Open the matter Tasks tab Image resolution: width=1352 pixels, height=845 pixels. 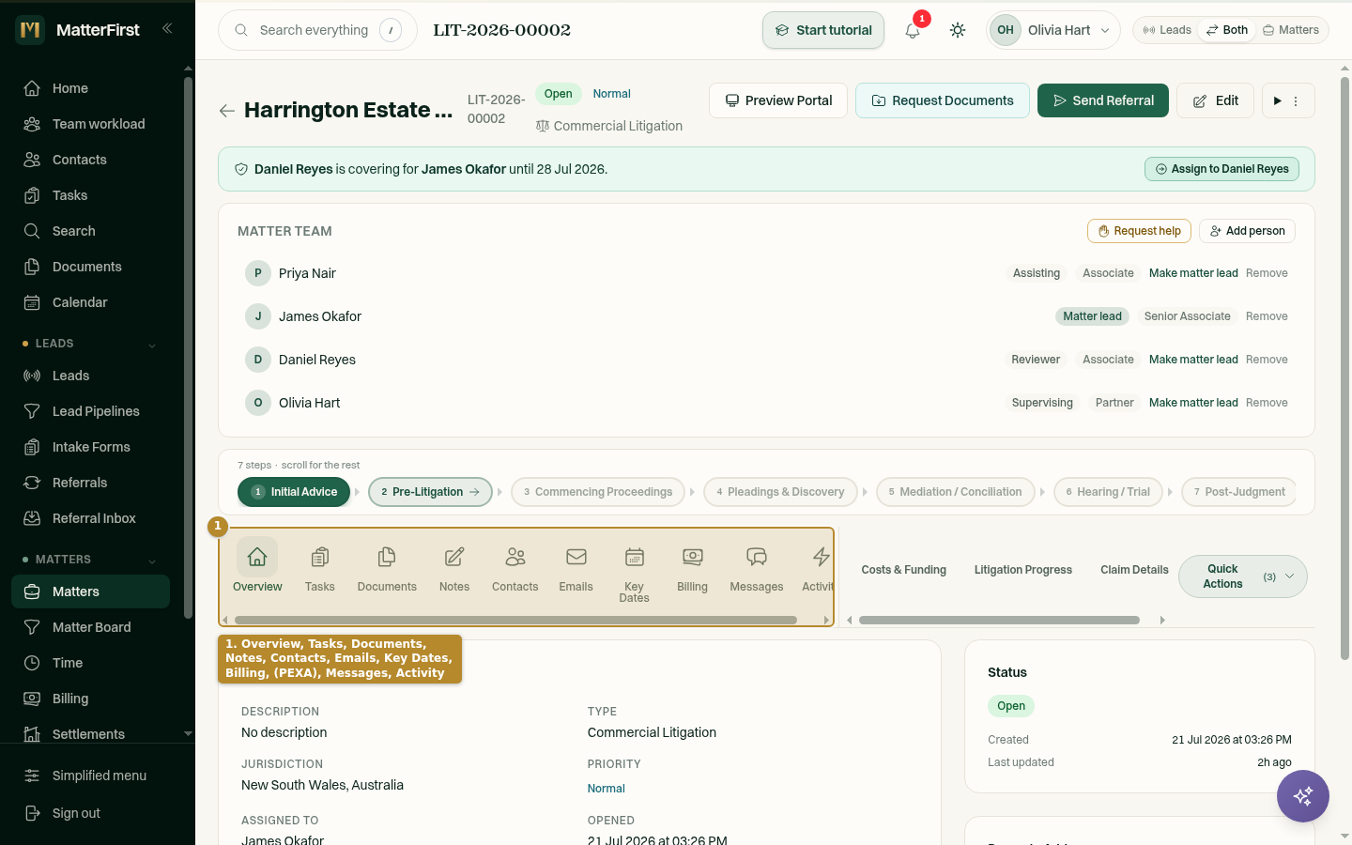(x=320, y=570)
